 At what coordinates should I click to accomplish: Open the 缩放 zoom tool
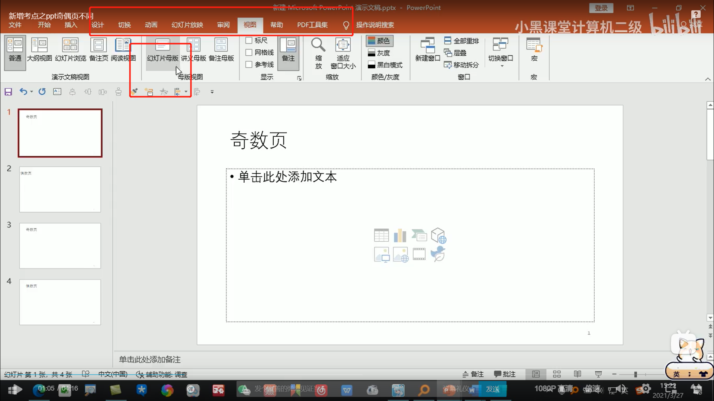318,51
